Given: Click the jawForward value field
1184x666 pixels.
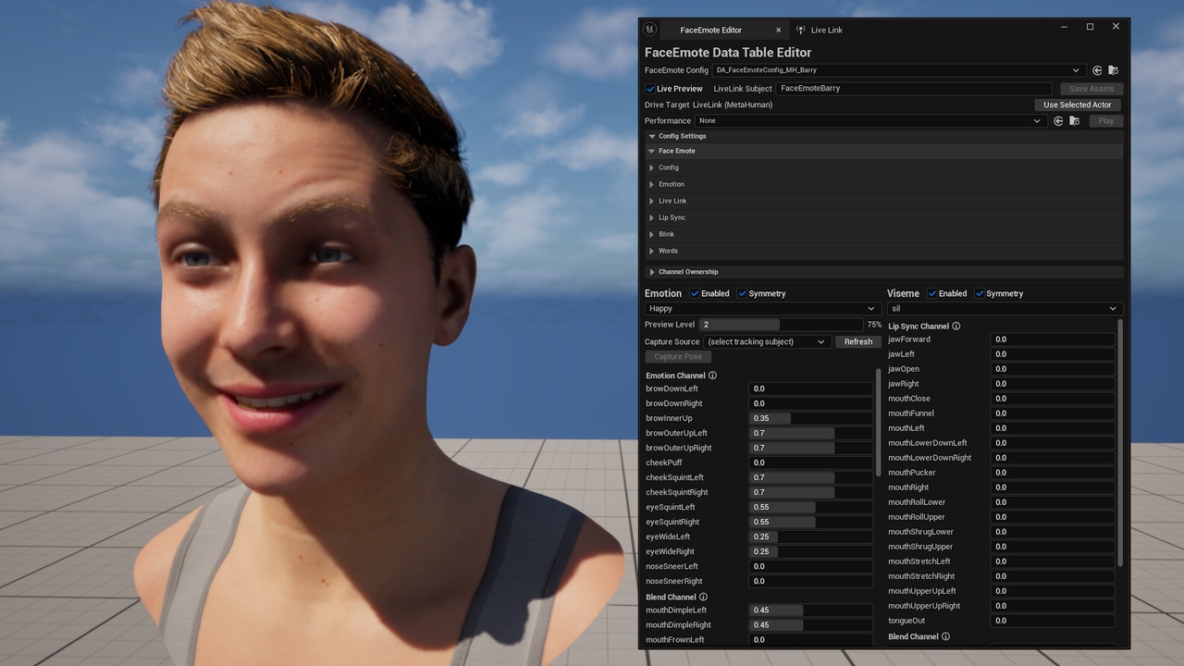Looking at the screenshot, I should tap(1053, 339).
